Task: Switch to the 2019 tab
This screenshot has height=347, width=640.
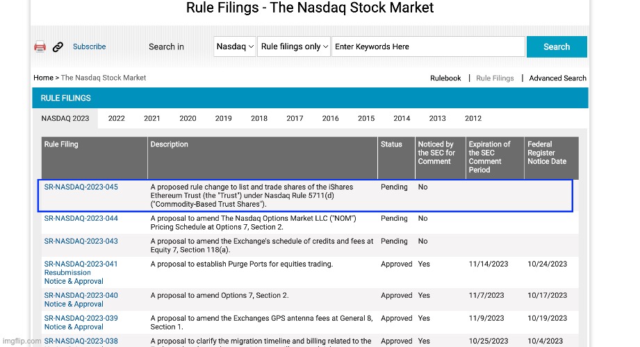Action: pos(223,118)
